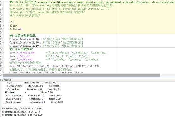This screenshot has height=117, width=175.
Task: Click the %Highlights comment line
Action: pos(47,12)
